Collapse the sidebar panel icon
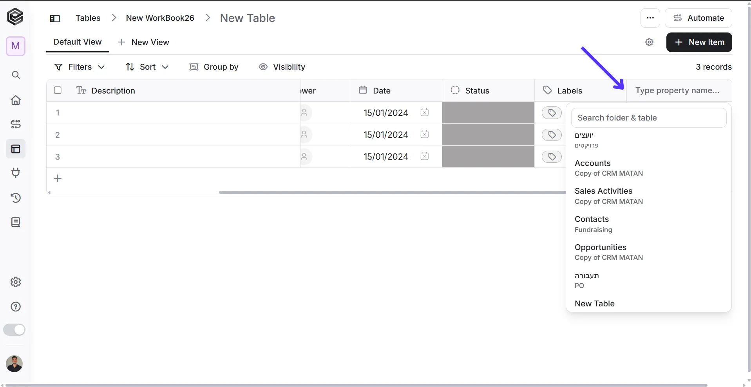The width and height of the screenshot is (751, 387). pyautogui.click(x=55, y=18)
